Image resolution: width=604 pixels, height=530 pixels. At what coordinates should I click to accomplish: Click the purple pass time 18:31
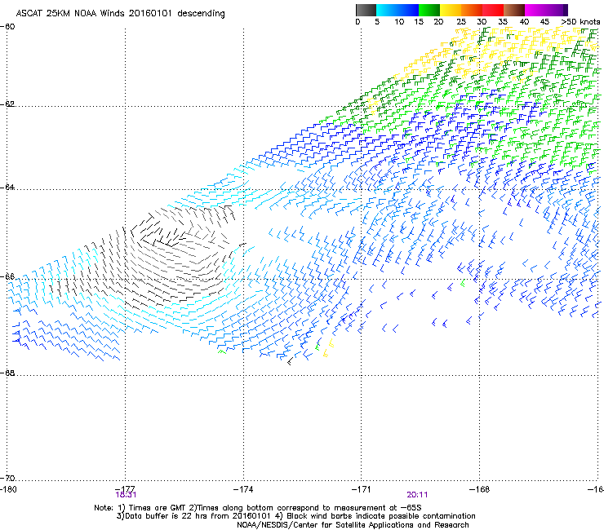pos(126,495)
